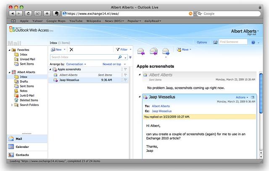
Task: Click the reading pane scrollbar thumb
Action: click(x=261, y=93)
